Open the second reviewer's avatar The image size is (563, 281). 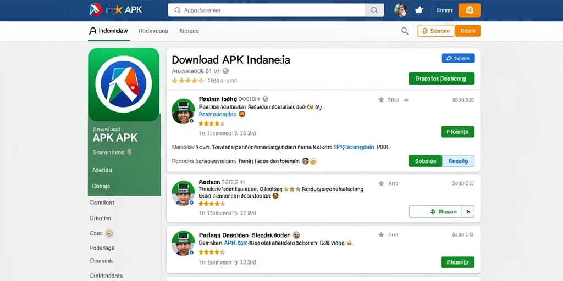point(183,193)
